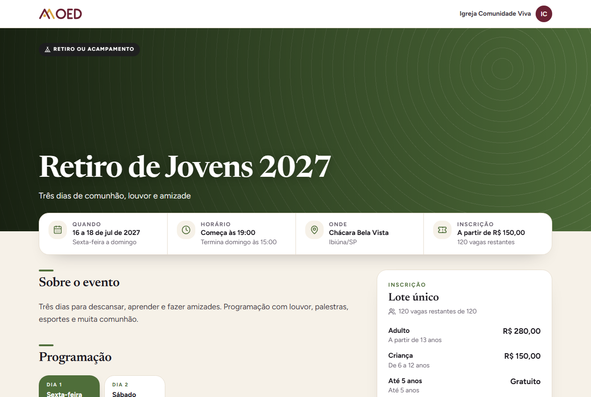Click the date 16 a 18 de jul de 2027
Image resolution: width=591 pixels, height=397 pixels.
(x=106, y=233)
